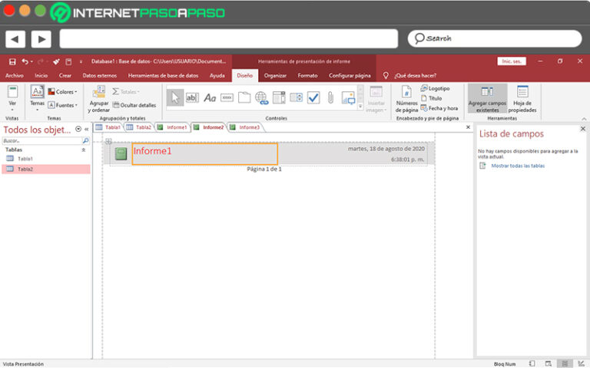Viewport: 590px width, 368px height.
Task: Insert a hyperlink control with the globe icon
Action: pos(261,97)
